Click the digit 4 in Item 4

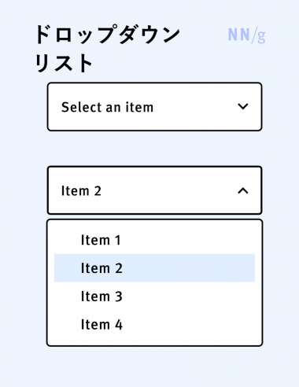point(119,325)
